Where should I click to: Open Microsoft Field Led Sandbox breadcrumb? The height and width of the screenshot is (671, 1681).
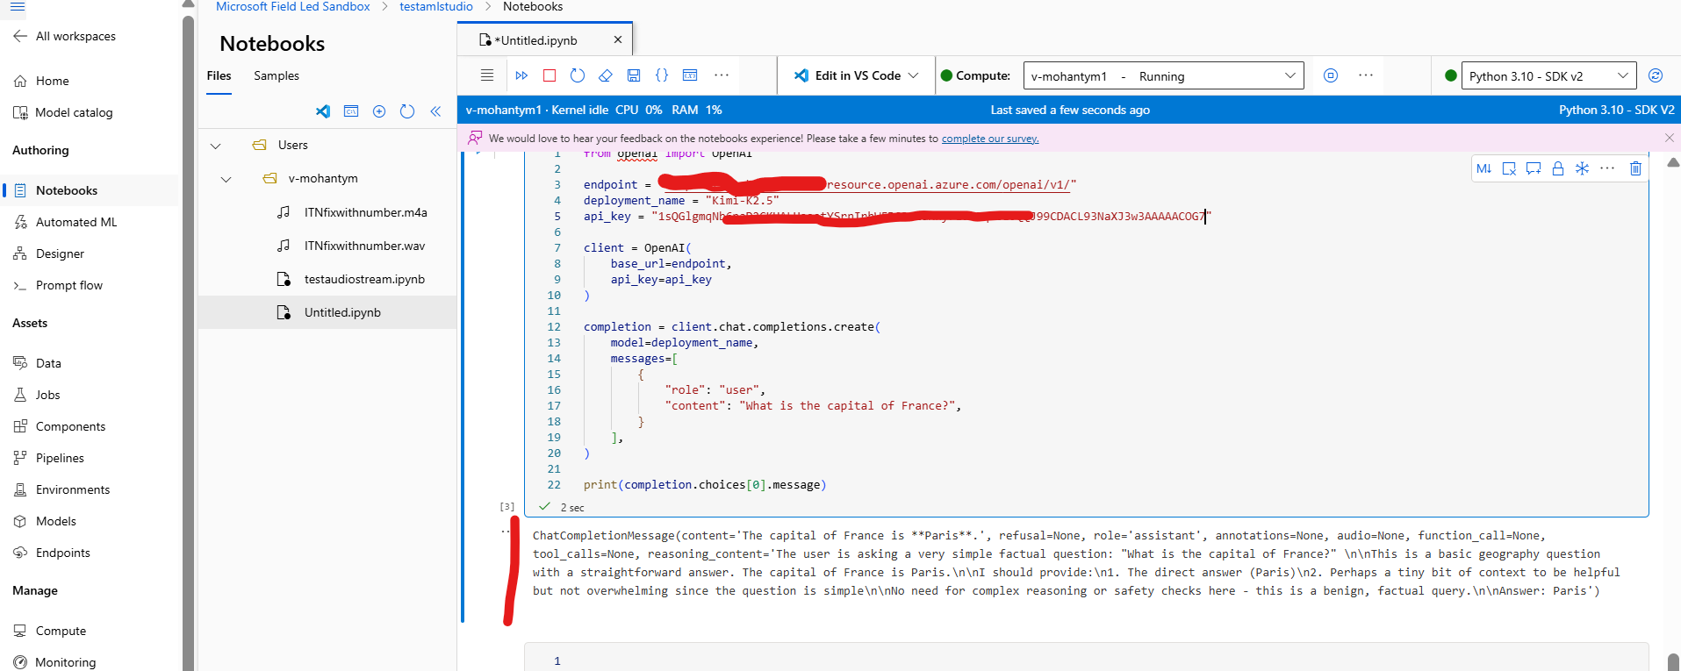[x=293, y=7]
